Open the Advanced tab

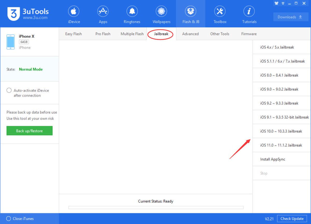(x=190, y=34)
